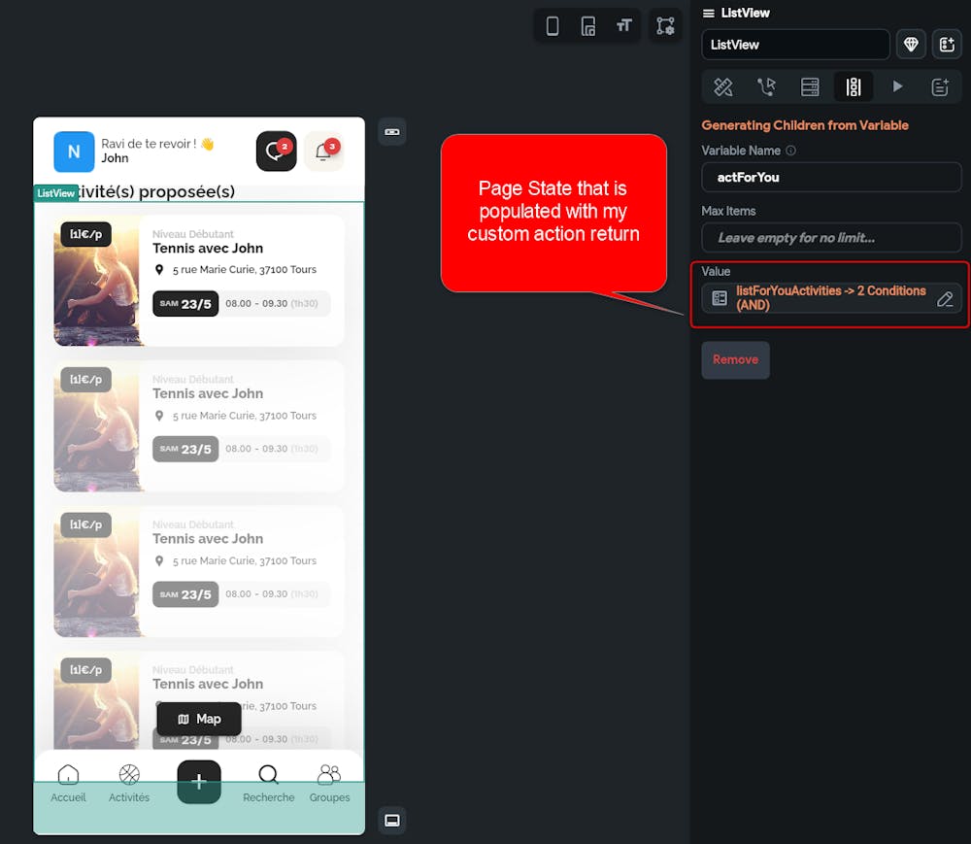
Task: Click the add component icon beside diamond
Action: pyautogui.click(x=947, y=45)
